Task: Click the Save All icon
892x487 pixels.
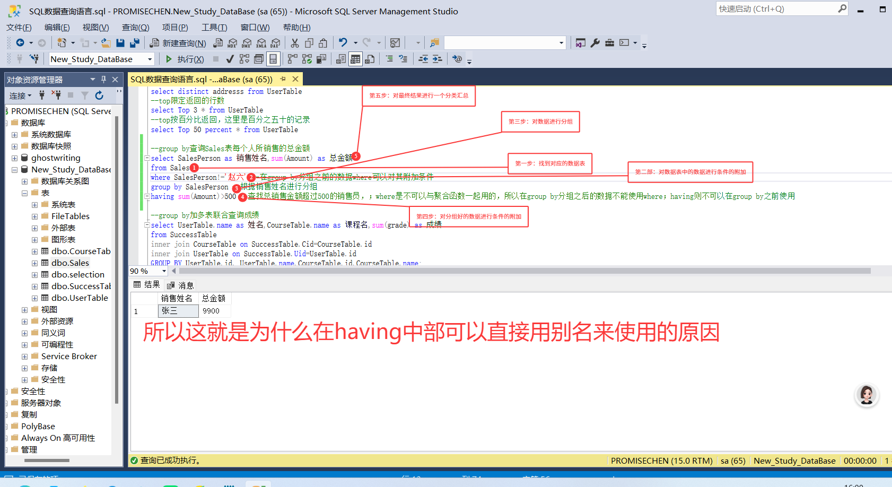Action: tap(135, 43)
